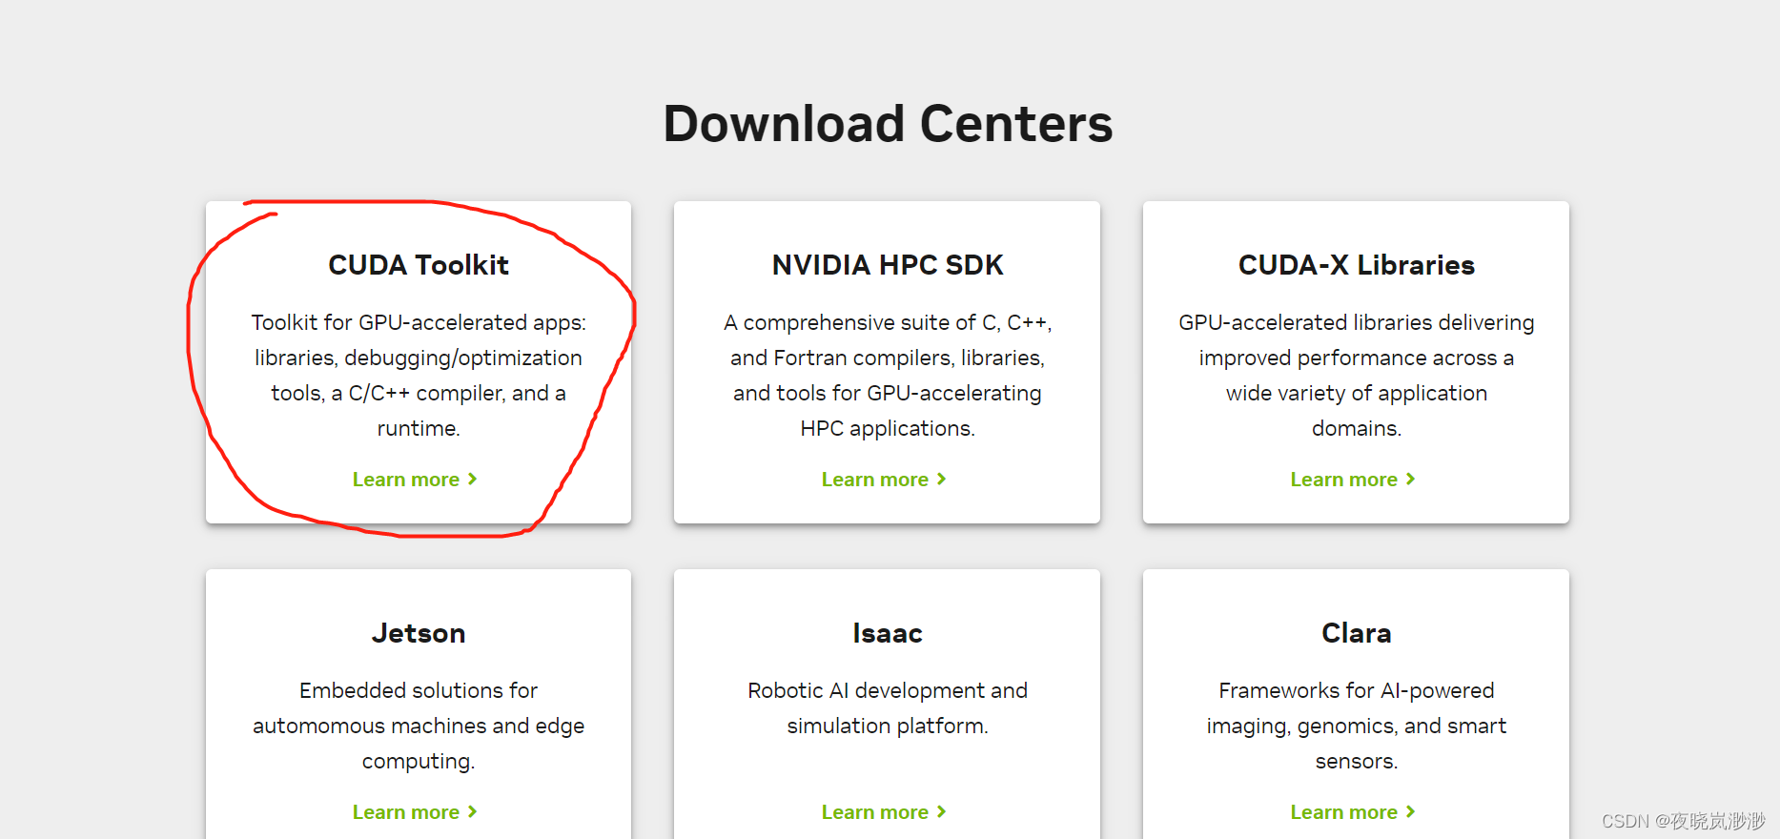
Task: Open CUDA-X Libraries Learn more link
Action: (1353, 480)
